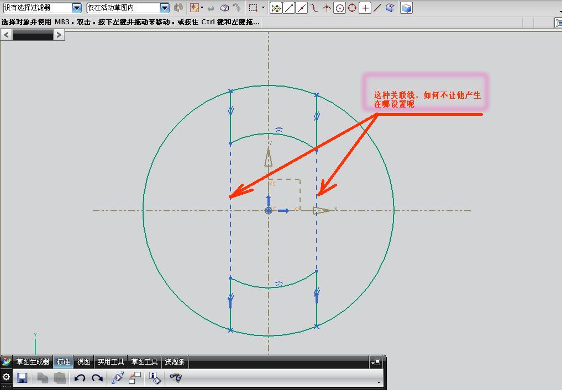Click the blue cube view icon
The image size is (562, 390).
click(x=407, y=8)
